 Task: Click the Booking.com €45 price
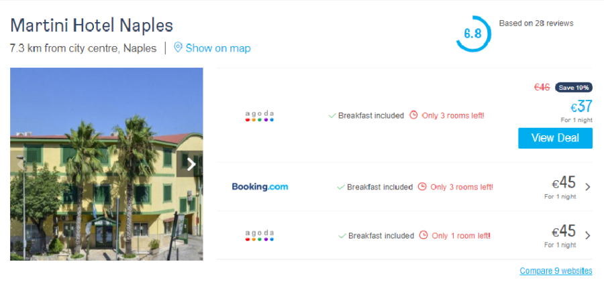tap(564, 183)
